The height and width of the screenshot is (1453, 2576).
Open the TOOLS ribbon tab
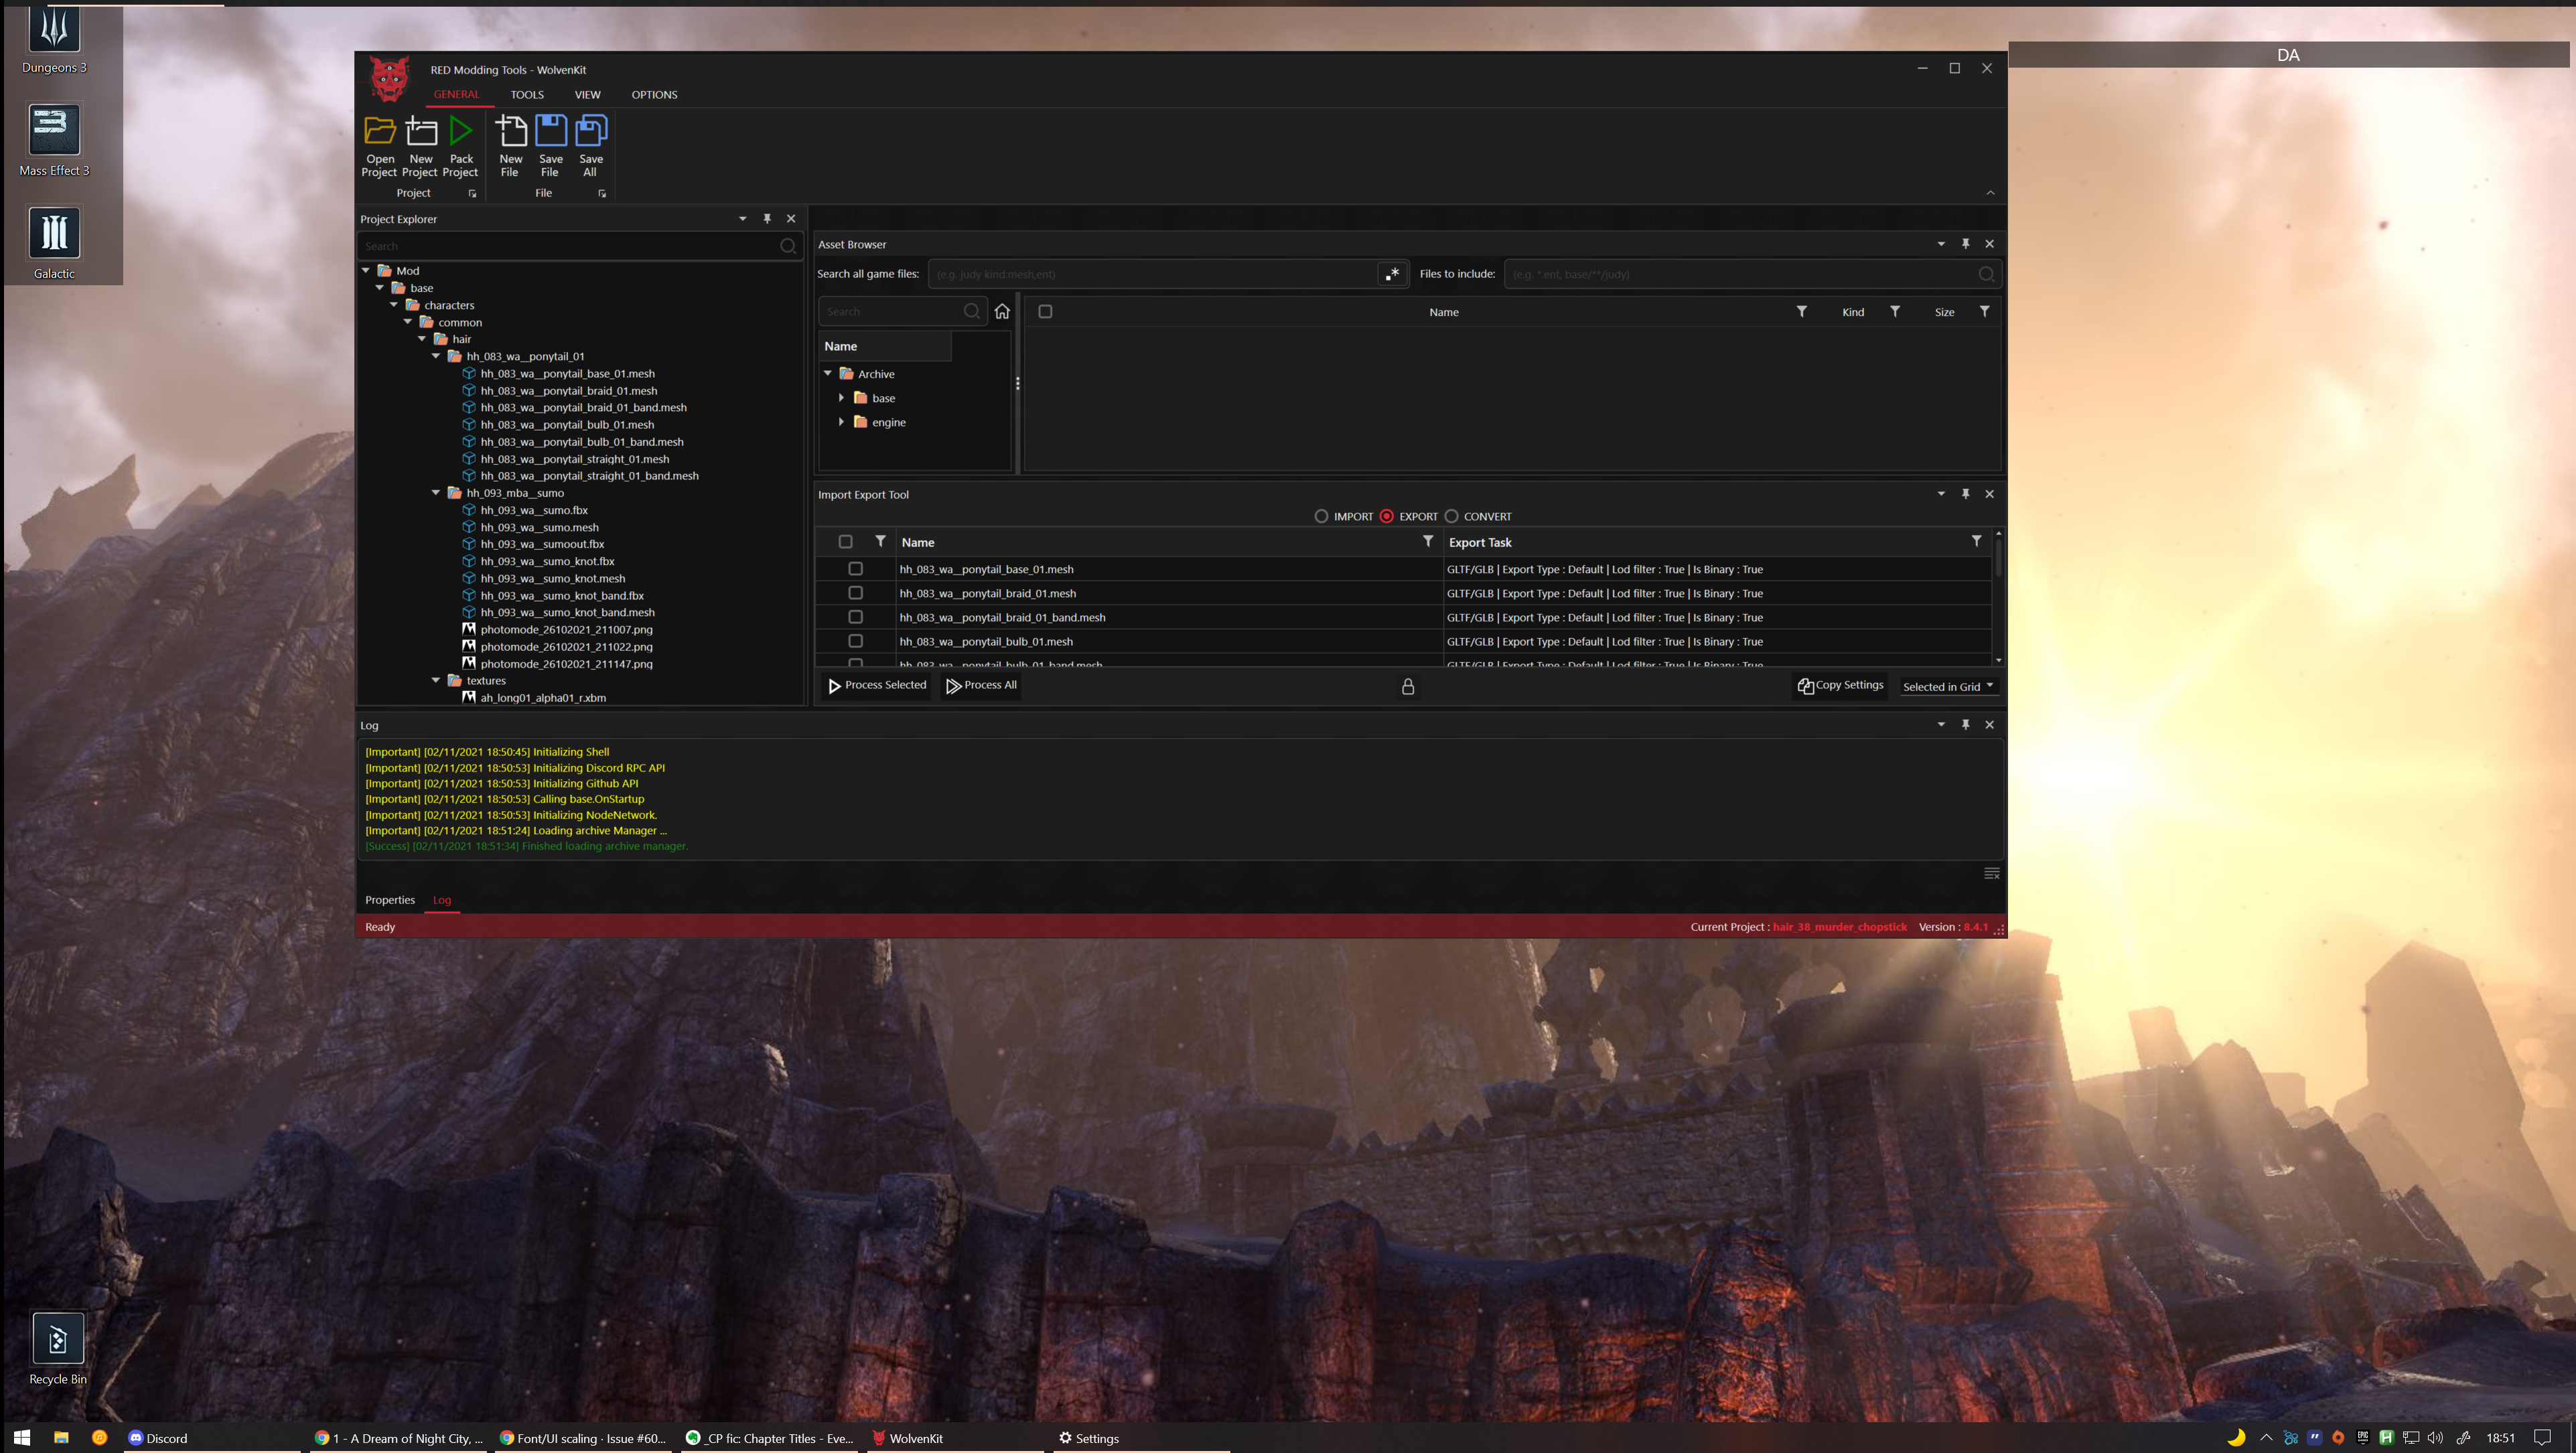pyautogui.click(x=527, y=94)
